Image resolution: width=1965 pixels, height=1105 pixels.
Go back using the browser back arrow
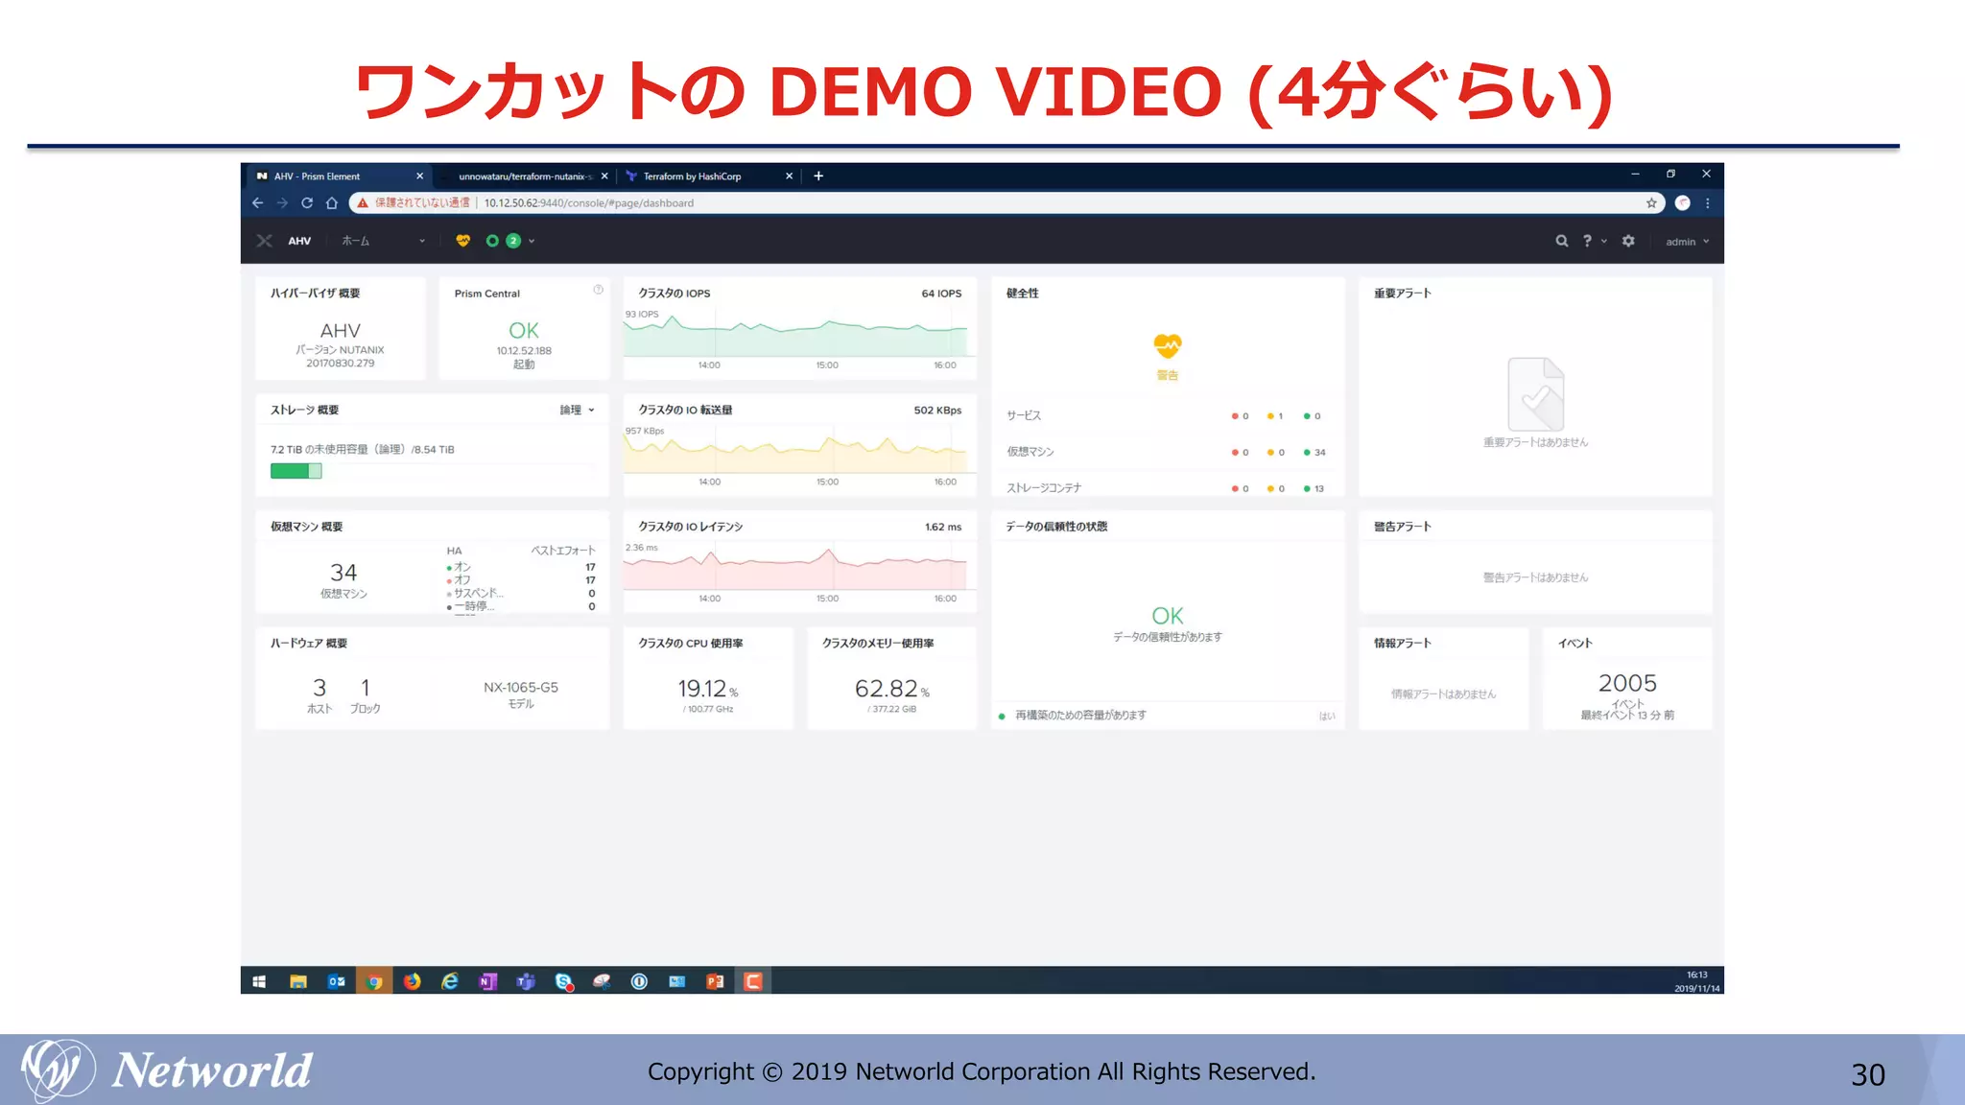tap(257, 202)
